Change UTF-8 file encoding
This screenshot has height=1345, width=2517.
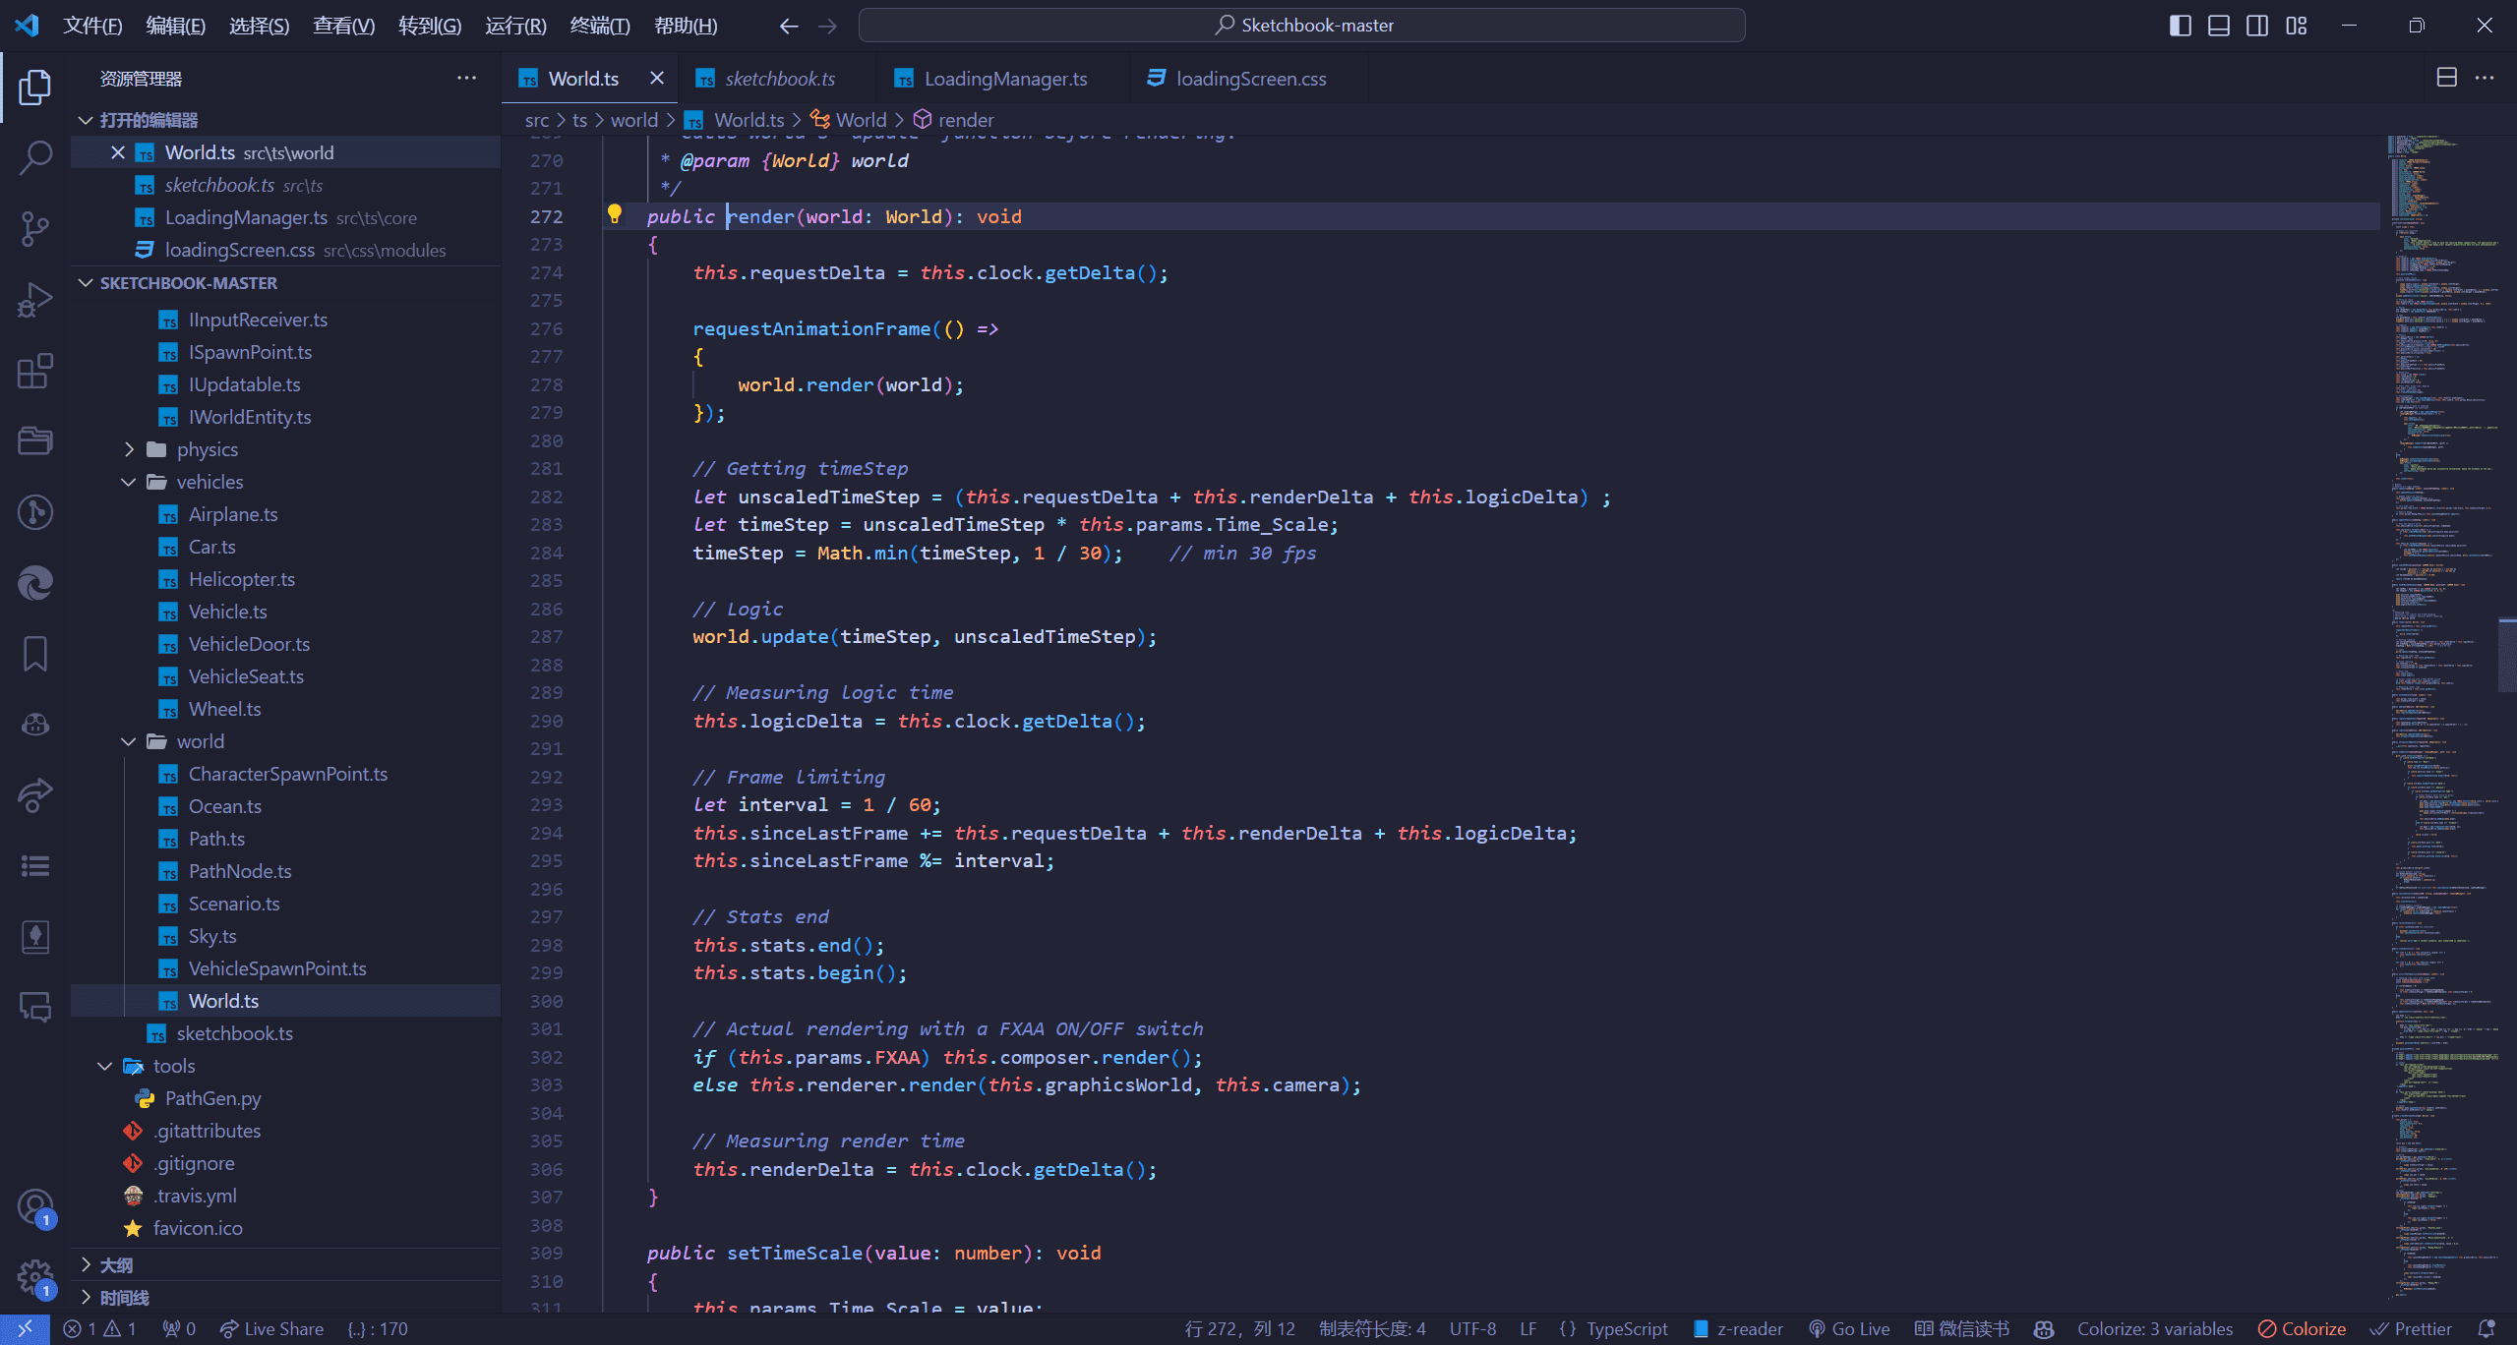coord(1472,1329)
